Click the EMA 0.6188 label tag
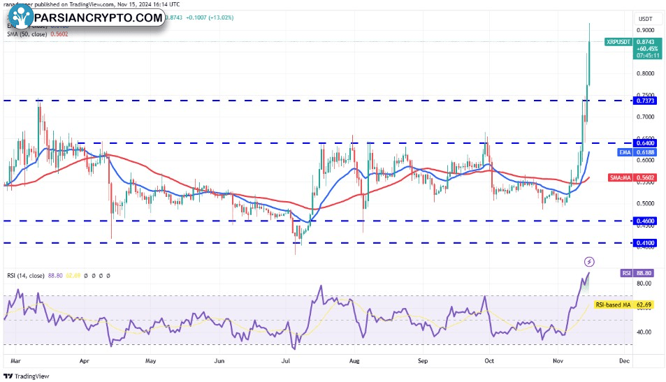This screenshot has width=666, height=382. click(x=637, y=152)
